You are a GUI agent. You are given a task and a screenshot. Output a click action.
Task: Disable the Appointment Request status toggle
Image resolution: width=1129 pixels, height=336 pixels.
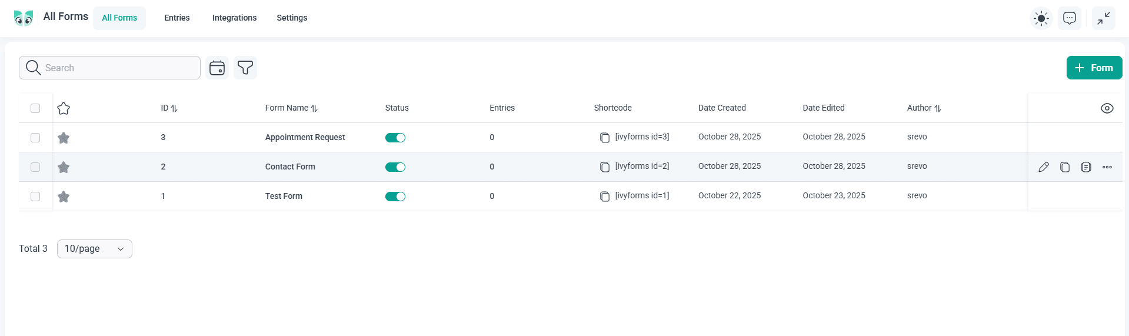(395, 138)
